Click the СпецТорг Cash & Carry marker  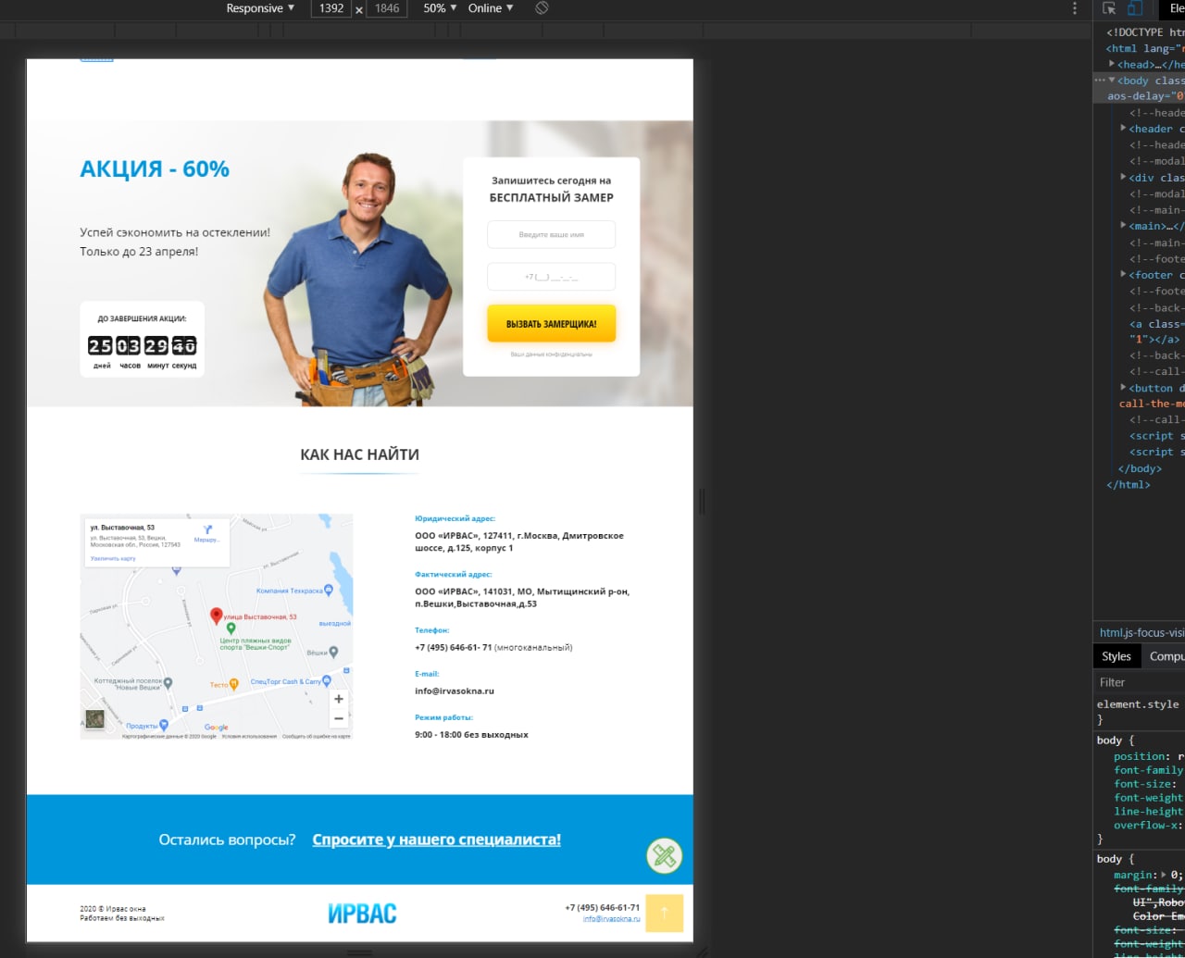point(327,681)
